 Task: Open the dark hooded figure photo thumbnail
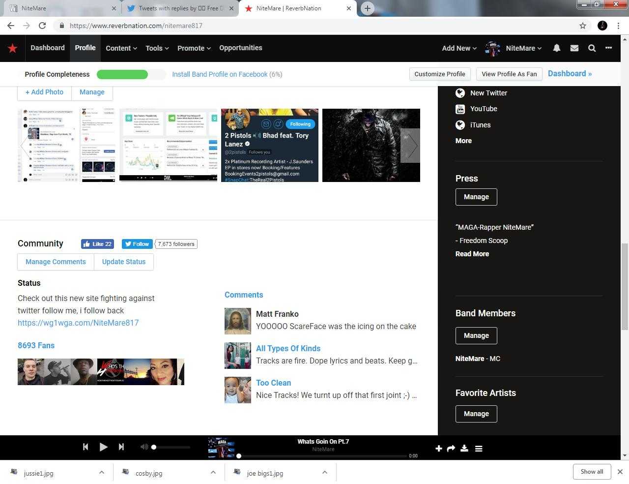click(x=371, y=145)
